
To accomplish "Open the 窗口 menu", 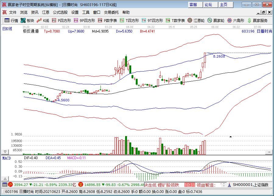I will point(97,12).
